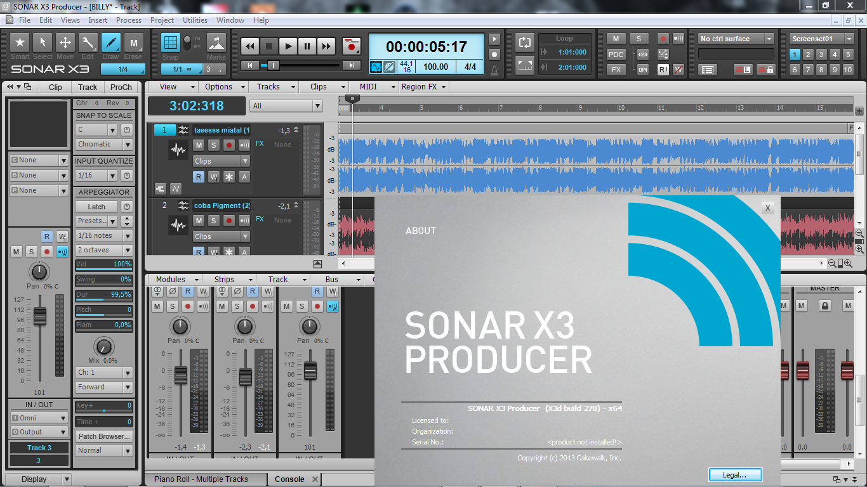Stop playback in the transport
Screen dimensions: 867x487
[269, 46]
